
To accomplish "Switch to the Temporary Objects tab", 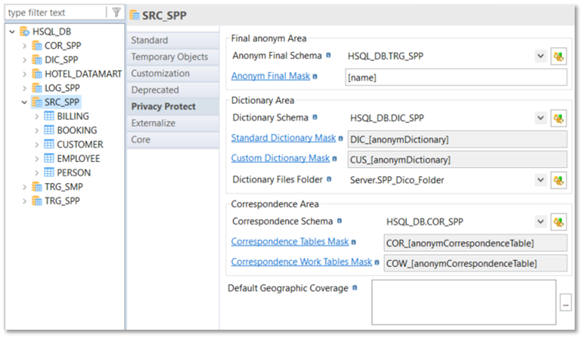I will click(173, 57).
